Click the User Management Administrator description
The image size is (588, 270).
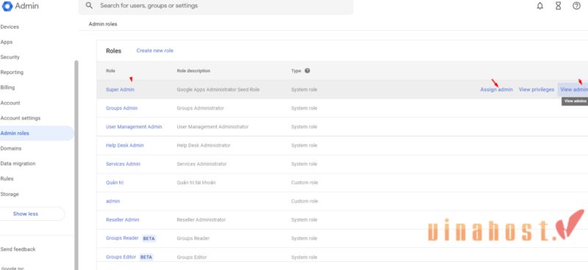coord(212,127)
